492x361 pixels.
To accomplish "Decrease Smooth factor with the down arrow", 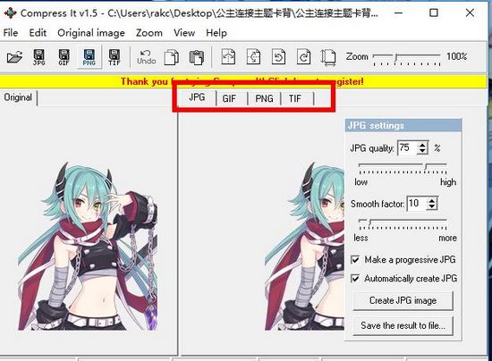I will [x=432, y=206].
